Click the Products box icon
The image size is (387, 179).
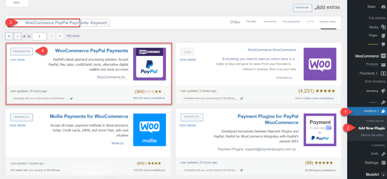coord(383,65)
